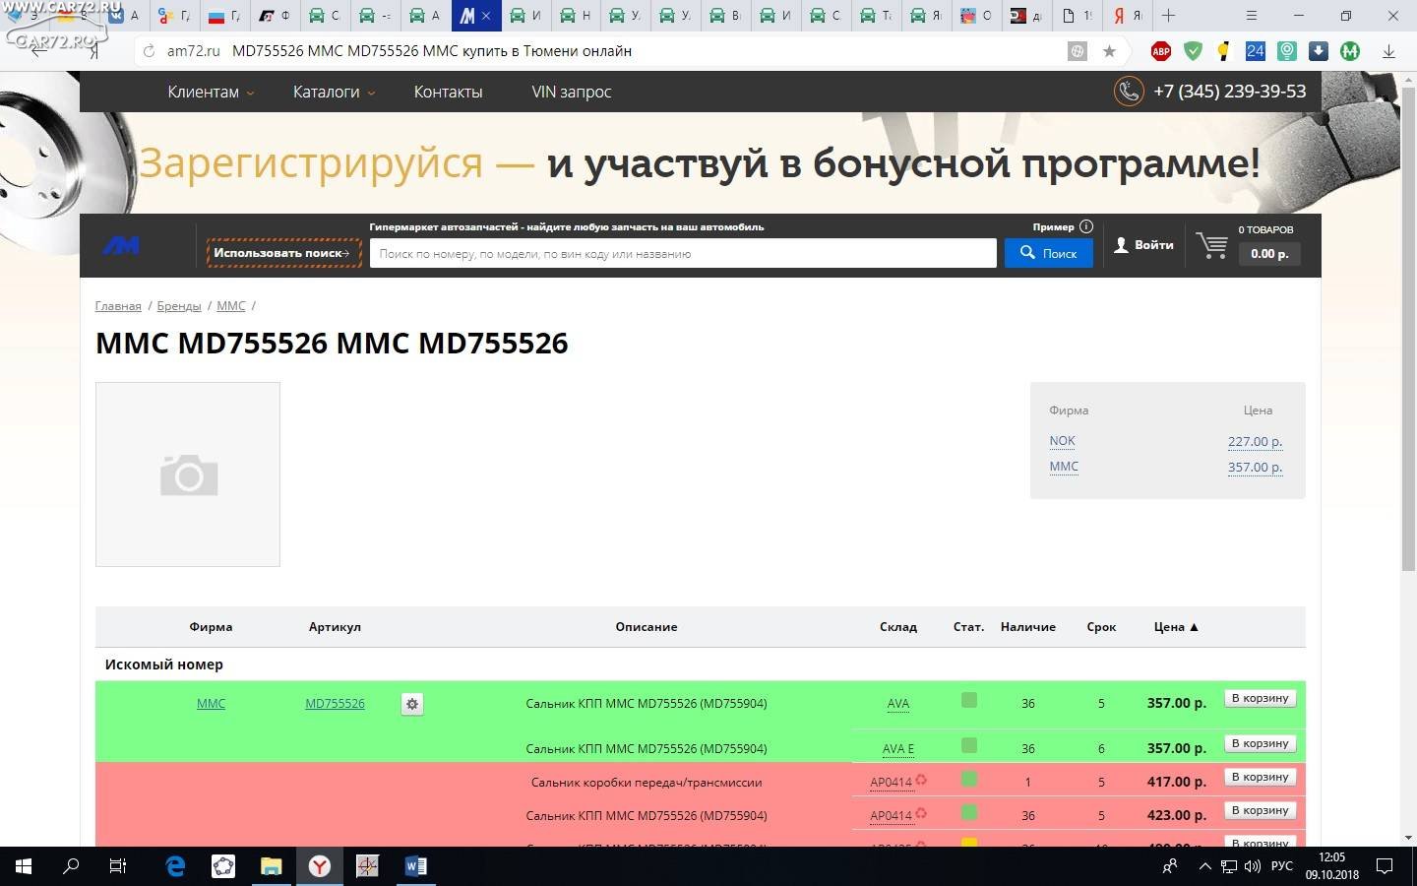Open the browser hamburger menu
Viewport: 1417px width, 886px height.
pyautogui.click(x=1252, y=16)
